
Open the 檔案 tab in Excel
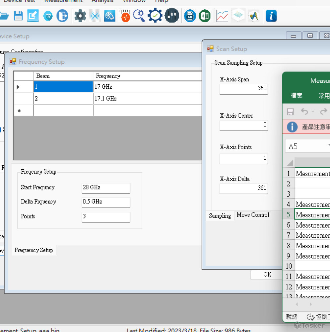(297, 96)
